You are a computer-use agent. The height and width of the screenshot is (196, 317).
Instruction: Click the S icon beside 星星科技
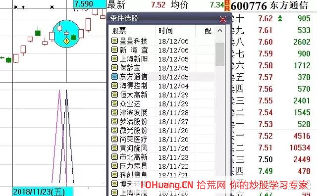114,41
